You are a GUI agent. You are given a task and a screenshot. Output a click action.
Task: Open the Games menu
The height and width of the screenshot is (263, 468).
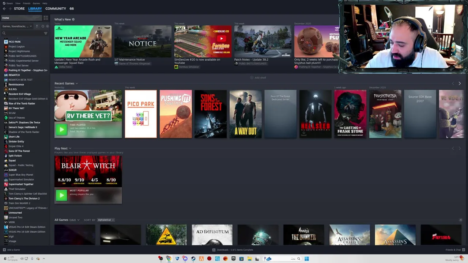tap(36, 3)
